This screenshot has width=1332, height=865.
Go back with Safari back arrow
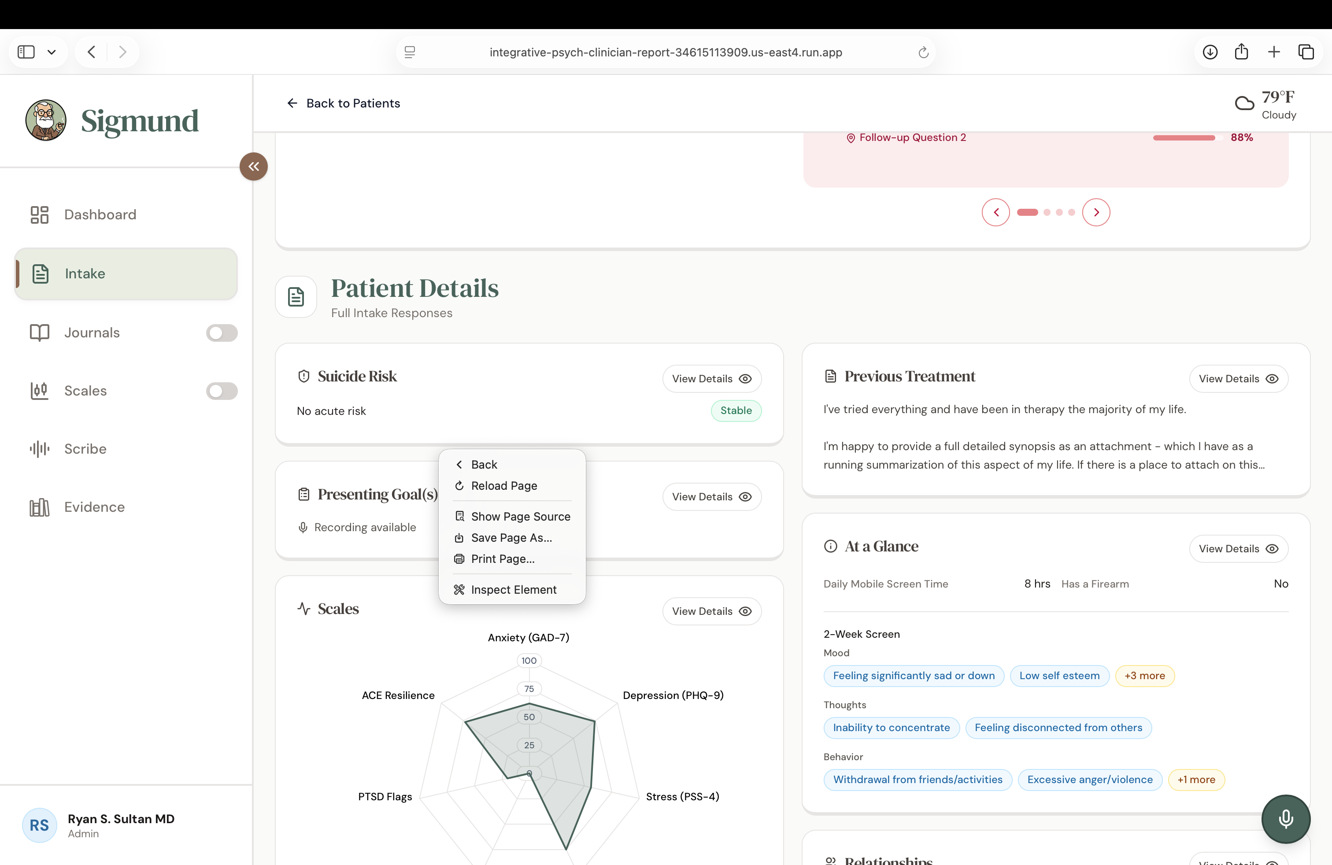click(91, 52)
